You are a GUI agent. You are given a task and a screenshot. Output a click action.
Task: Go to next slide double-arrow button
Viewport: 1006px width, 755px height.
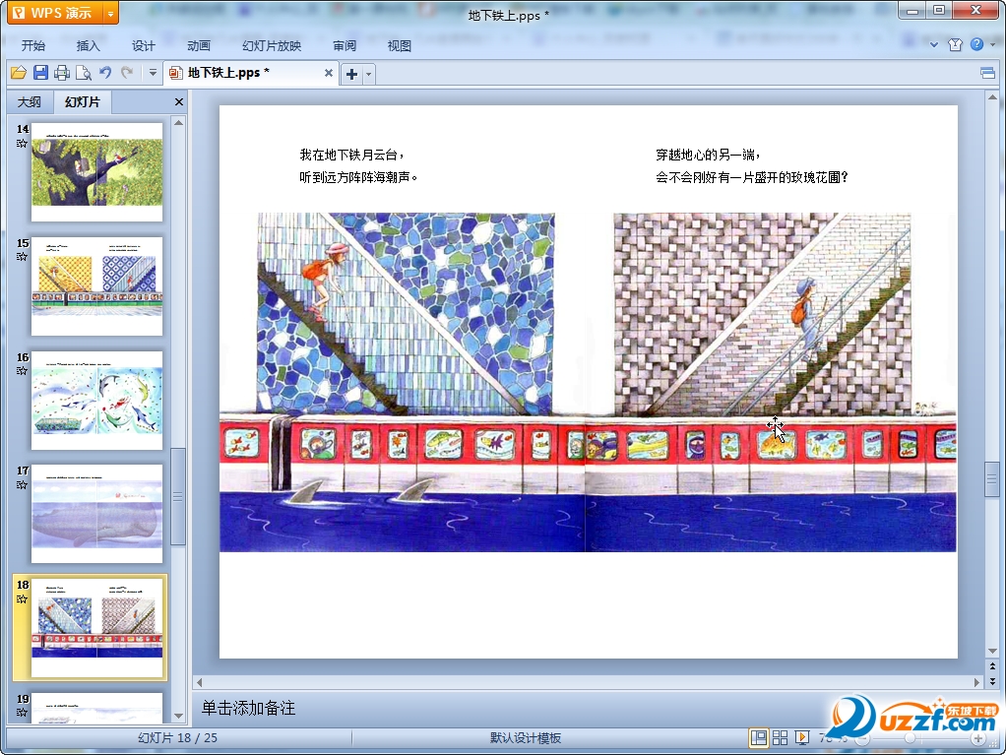point(992,680)
